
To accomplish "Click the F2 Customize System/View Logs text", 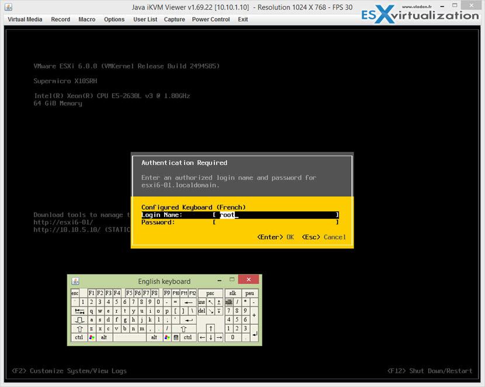I will tap(69, 371).
